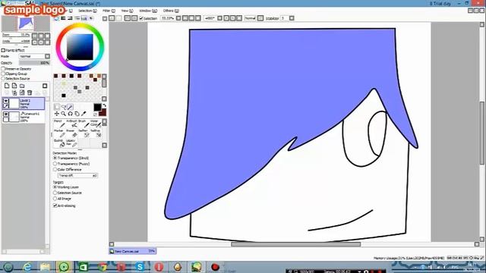Set target to Selection Source radio
Image resolution: width=486 pixels, height=273 pixels.
55,193
